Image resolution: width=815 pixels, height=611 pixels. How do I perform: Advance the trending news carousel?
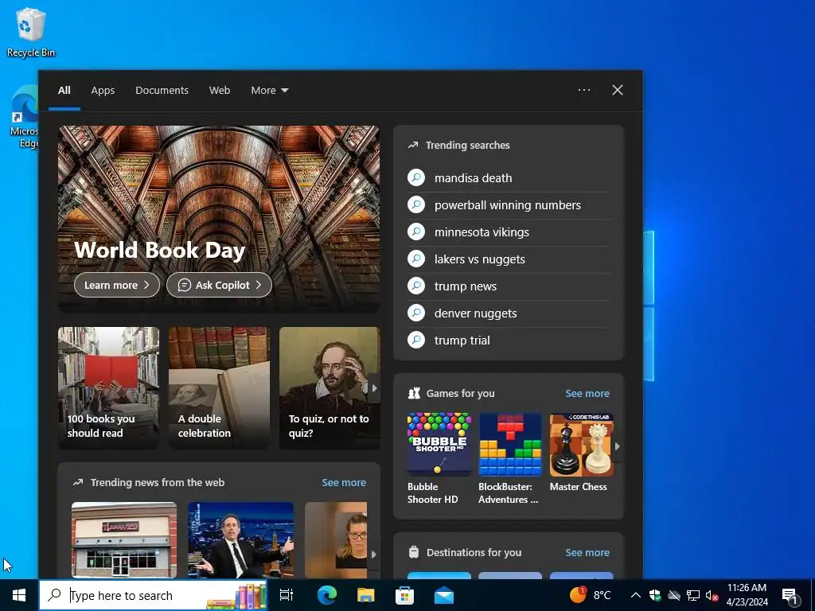point(374,554)
